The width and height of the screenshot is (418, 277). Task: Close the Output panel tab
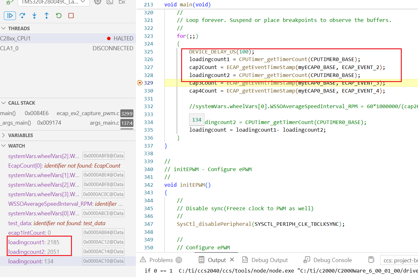[232, 260]
